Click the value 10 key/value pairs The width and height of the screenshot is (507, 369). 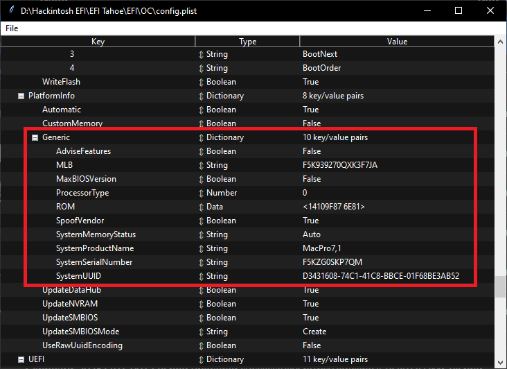click(x=335, y=137)
